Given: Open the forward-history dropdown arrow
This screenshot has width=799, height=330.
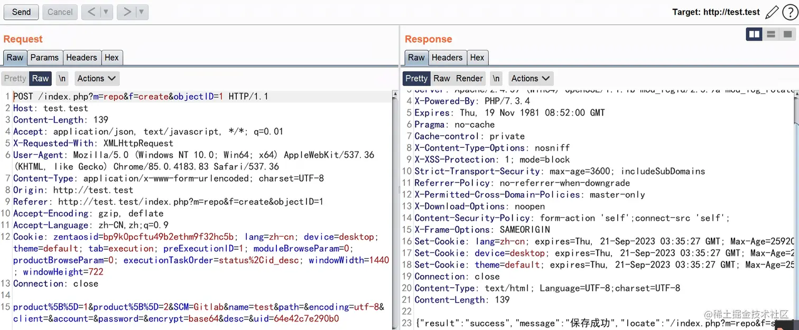Looking at the screenshot, I should pos(142,12).
